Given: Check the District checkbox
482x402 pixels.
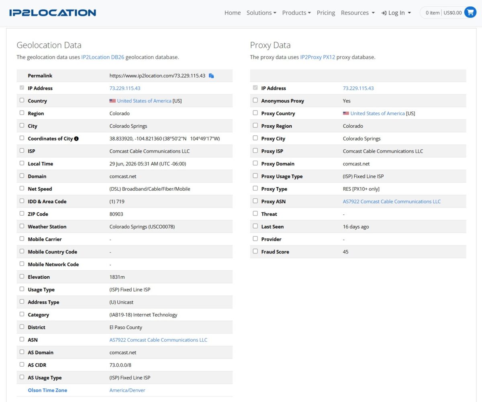Looking at the screenshot, I should [x=22, y=327].
